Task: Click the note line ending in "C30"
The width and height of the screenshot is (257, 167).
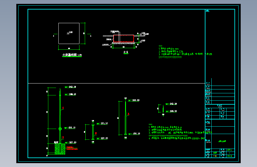Action: coord(171,51)
